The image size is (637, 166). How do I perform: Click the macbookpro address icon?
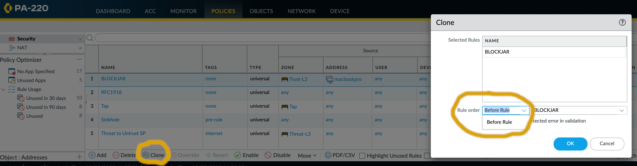point(330,79)
